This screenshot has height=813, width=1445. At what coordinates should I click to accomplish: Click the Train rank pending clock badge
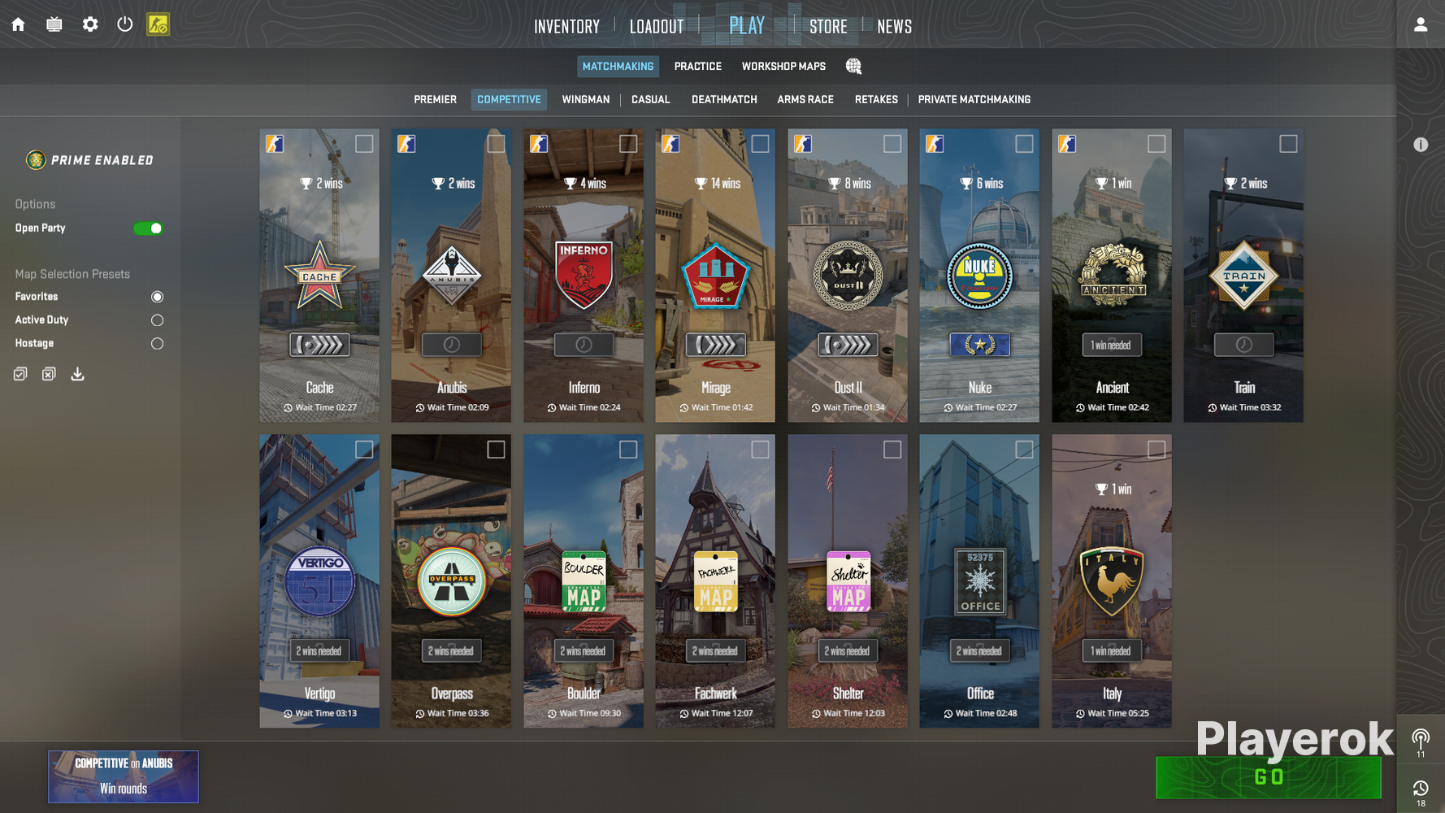pyautogui.click(x=1244, y=345)
